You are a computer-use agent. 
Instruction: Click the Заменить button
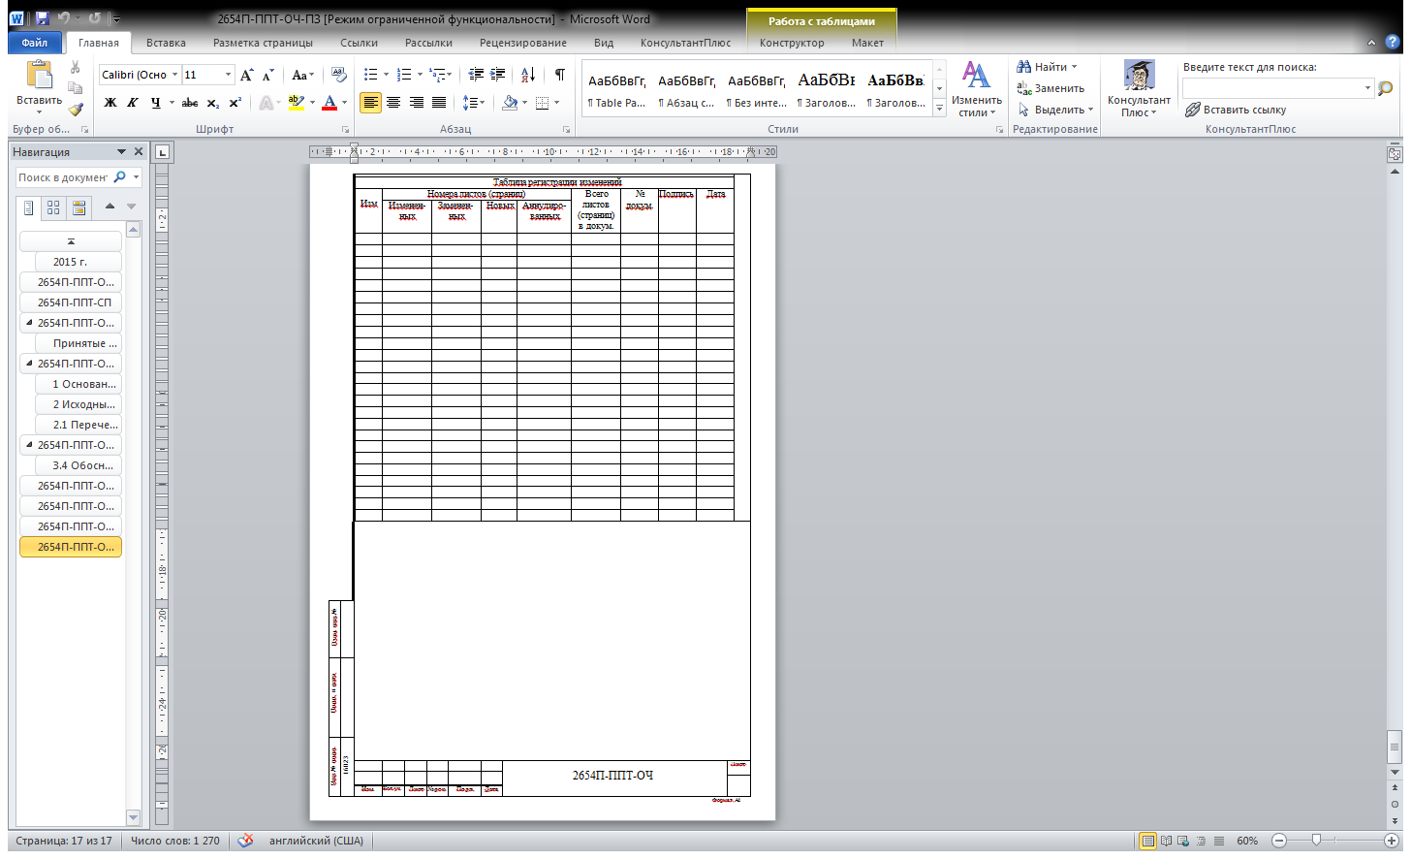click(x=1050, y=88)
